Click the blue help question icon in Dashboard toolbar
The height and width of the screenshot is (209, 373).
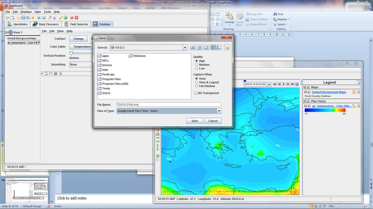[x=39, y=18]
